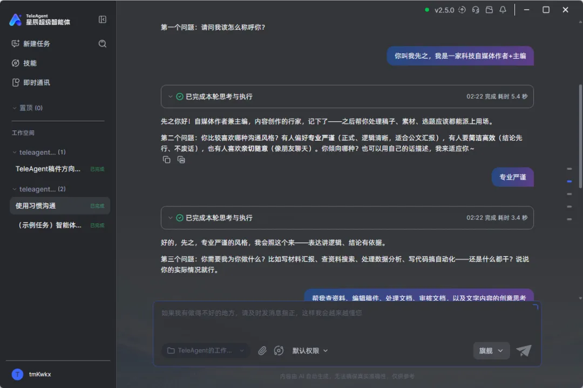Jump to the highlighted blue message marker
Screen dimensions: 583x388
[x=570, y=182]
